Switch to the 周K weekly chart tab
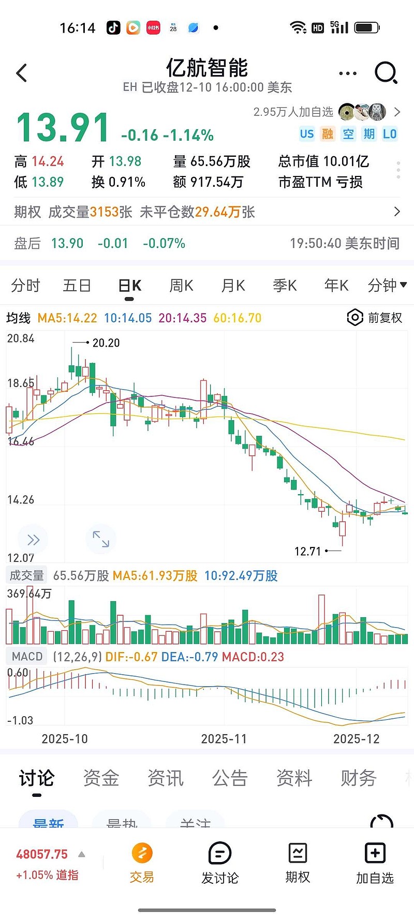 coord(181,286)
